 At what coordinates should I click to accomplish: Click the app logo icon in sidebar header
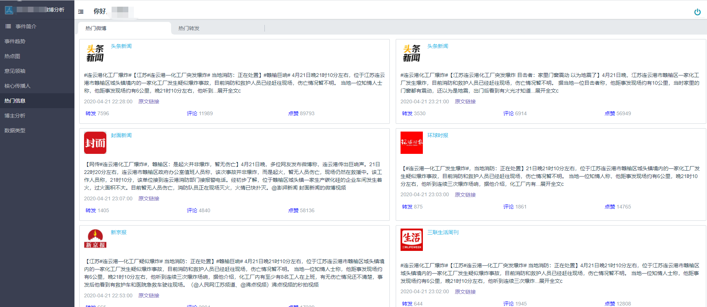tap(9, 10)
